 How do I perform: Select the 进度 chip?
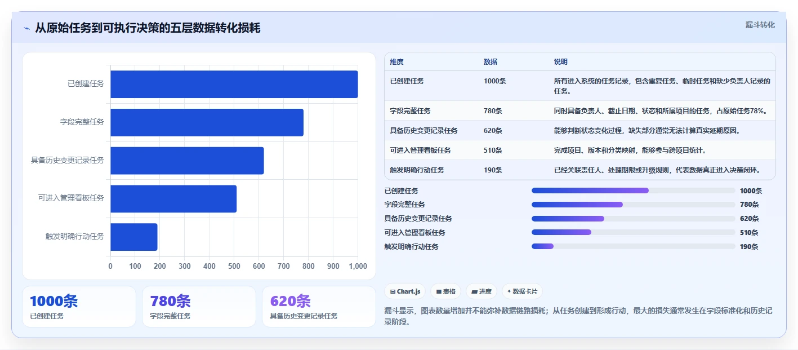click(x=482, y=291)
